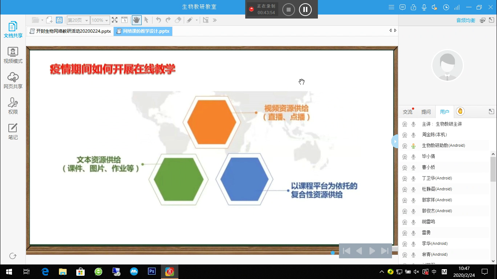This screenshot has height=279, width=497.
Task: Switch to 视频模式 video mode
Action: (13, 55)
